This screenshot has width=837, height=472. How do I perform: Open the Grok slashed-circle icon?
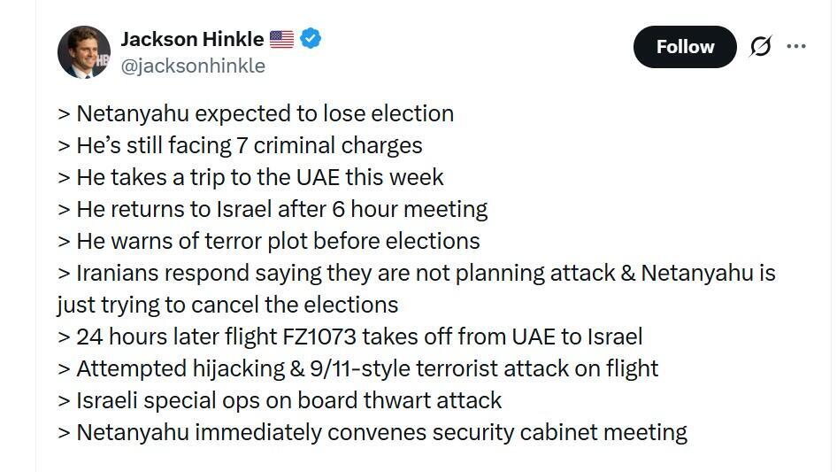760,47
